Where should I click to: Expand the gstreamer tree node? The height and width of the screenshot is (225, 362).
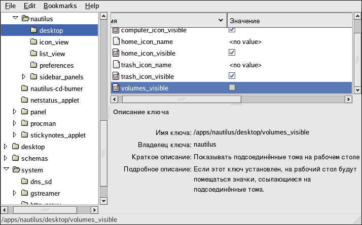click(x=15, y=193)
